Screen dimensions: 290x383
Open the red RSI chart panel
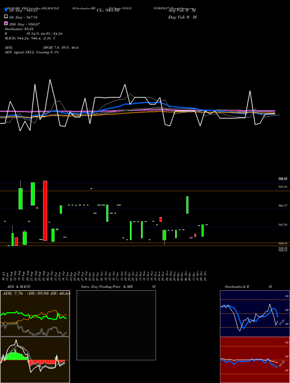point(255,360)
